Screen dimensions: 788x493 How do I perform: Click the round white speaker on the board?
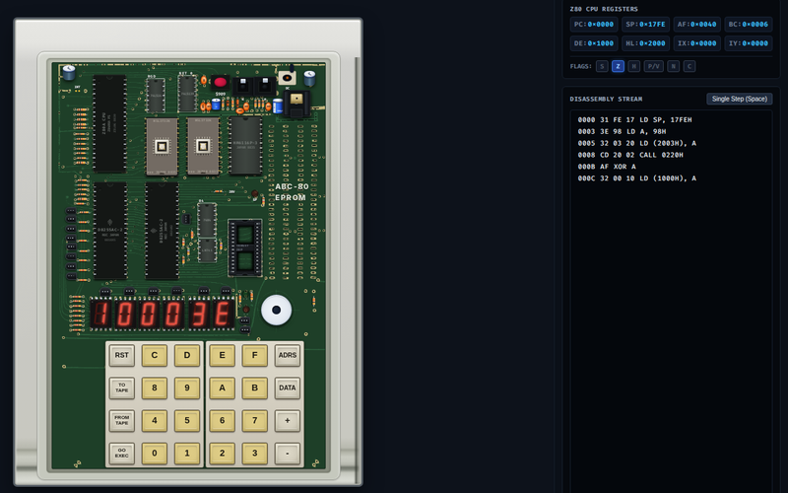click(277, 310)
